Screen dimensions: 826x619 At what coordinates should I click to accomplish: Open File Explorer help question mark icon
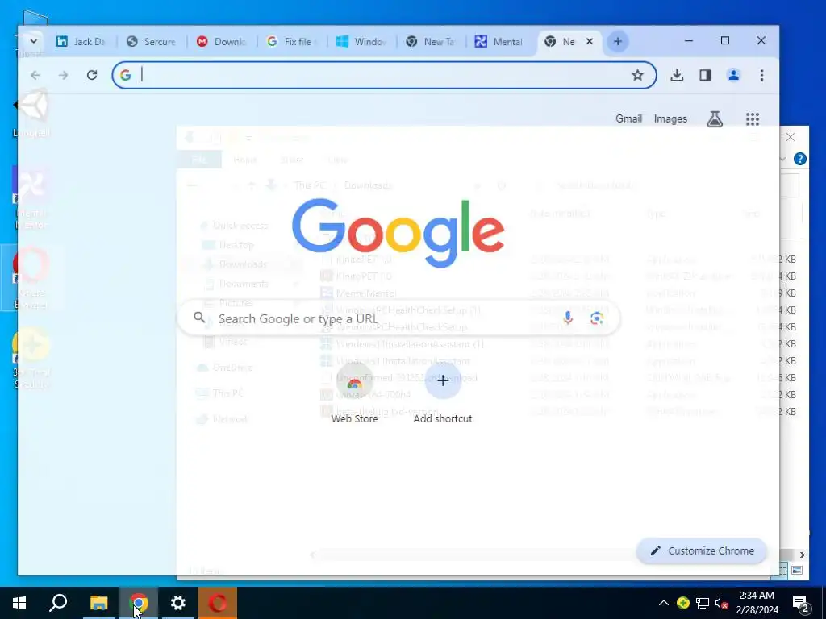point(799,159)
